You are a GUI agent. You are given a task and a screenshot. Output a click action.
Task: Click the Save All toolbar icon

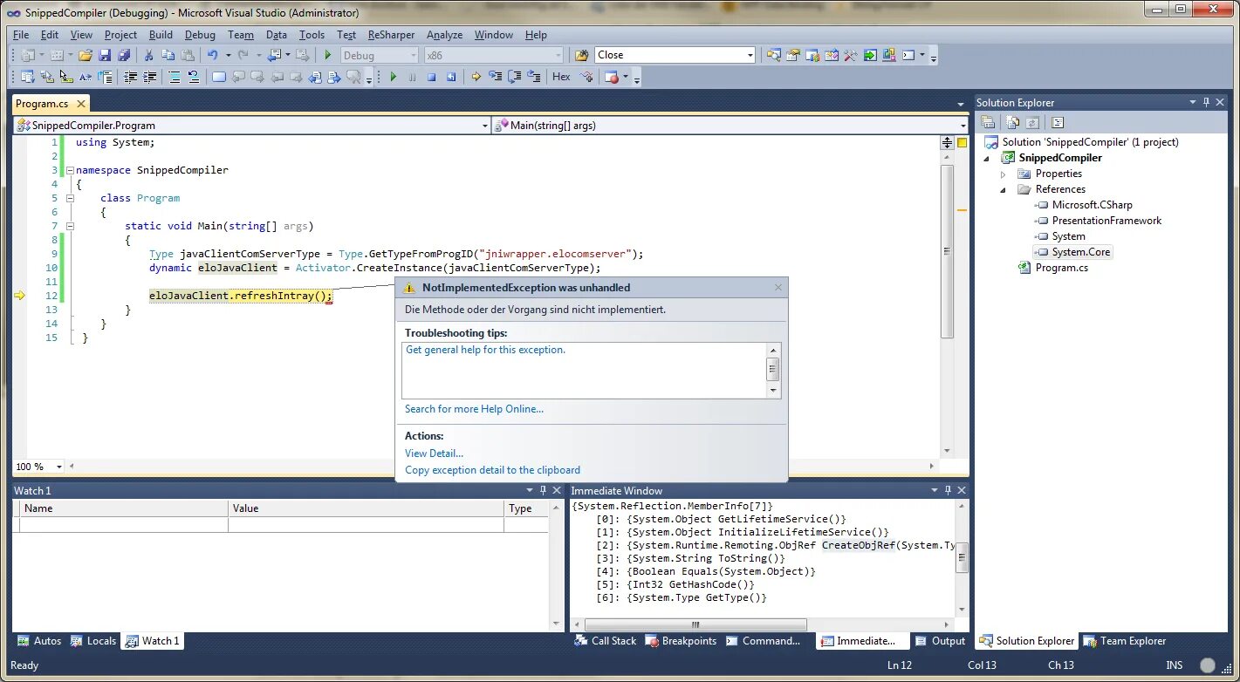tap(124, 55)
